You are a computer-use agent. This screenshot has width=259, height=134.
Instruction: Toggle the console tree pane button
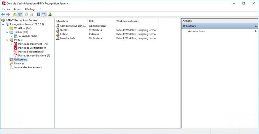click(x=20, y=14)
